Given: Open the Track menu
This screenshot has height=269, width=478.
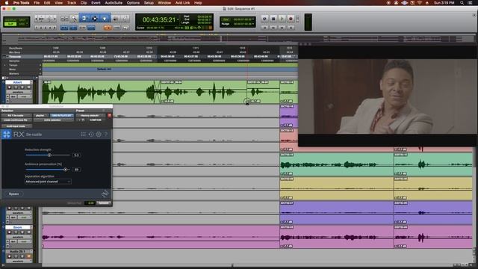Looking at the screenshot, I should [72, 3].
